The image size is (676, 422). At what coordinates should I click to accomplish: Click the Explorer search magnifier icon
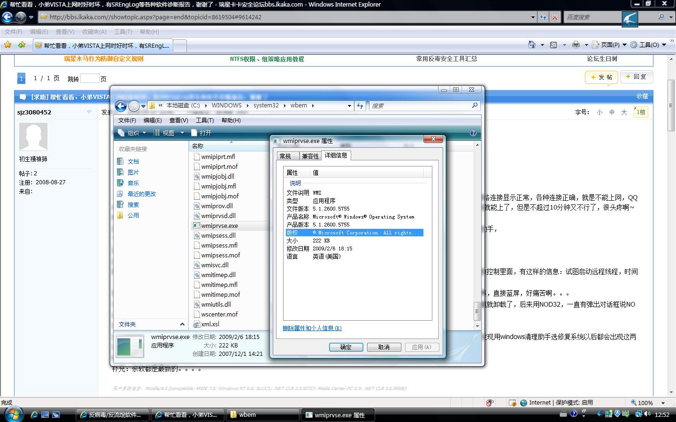click(475, 105)
